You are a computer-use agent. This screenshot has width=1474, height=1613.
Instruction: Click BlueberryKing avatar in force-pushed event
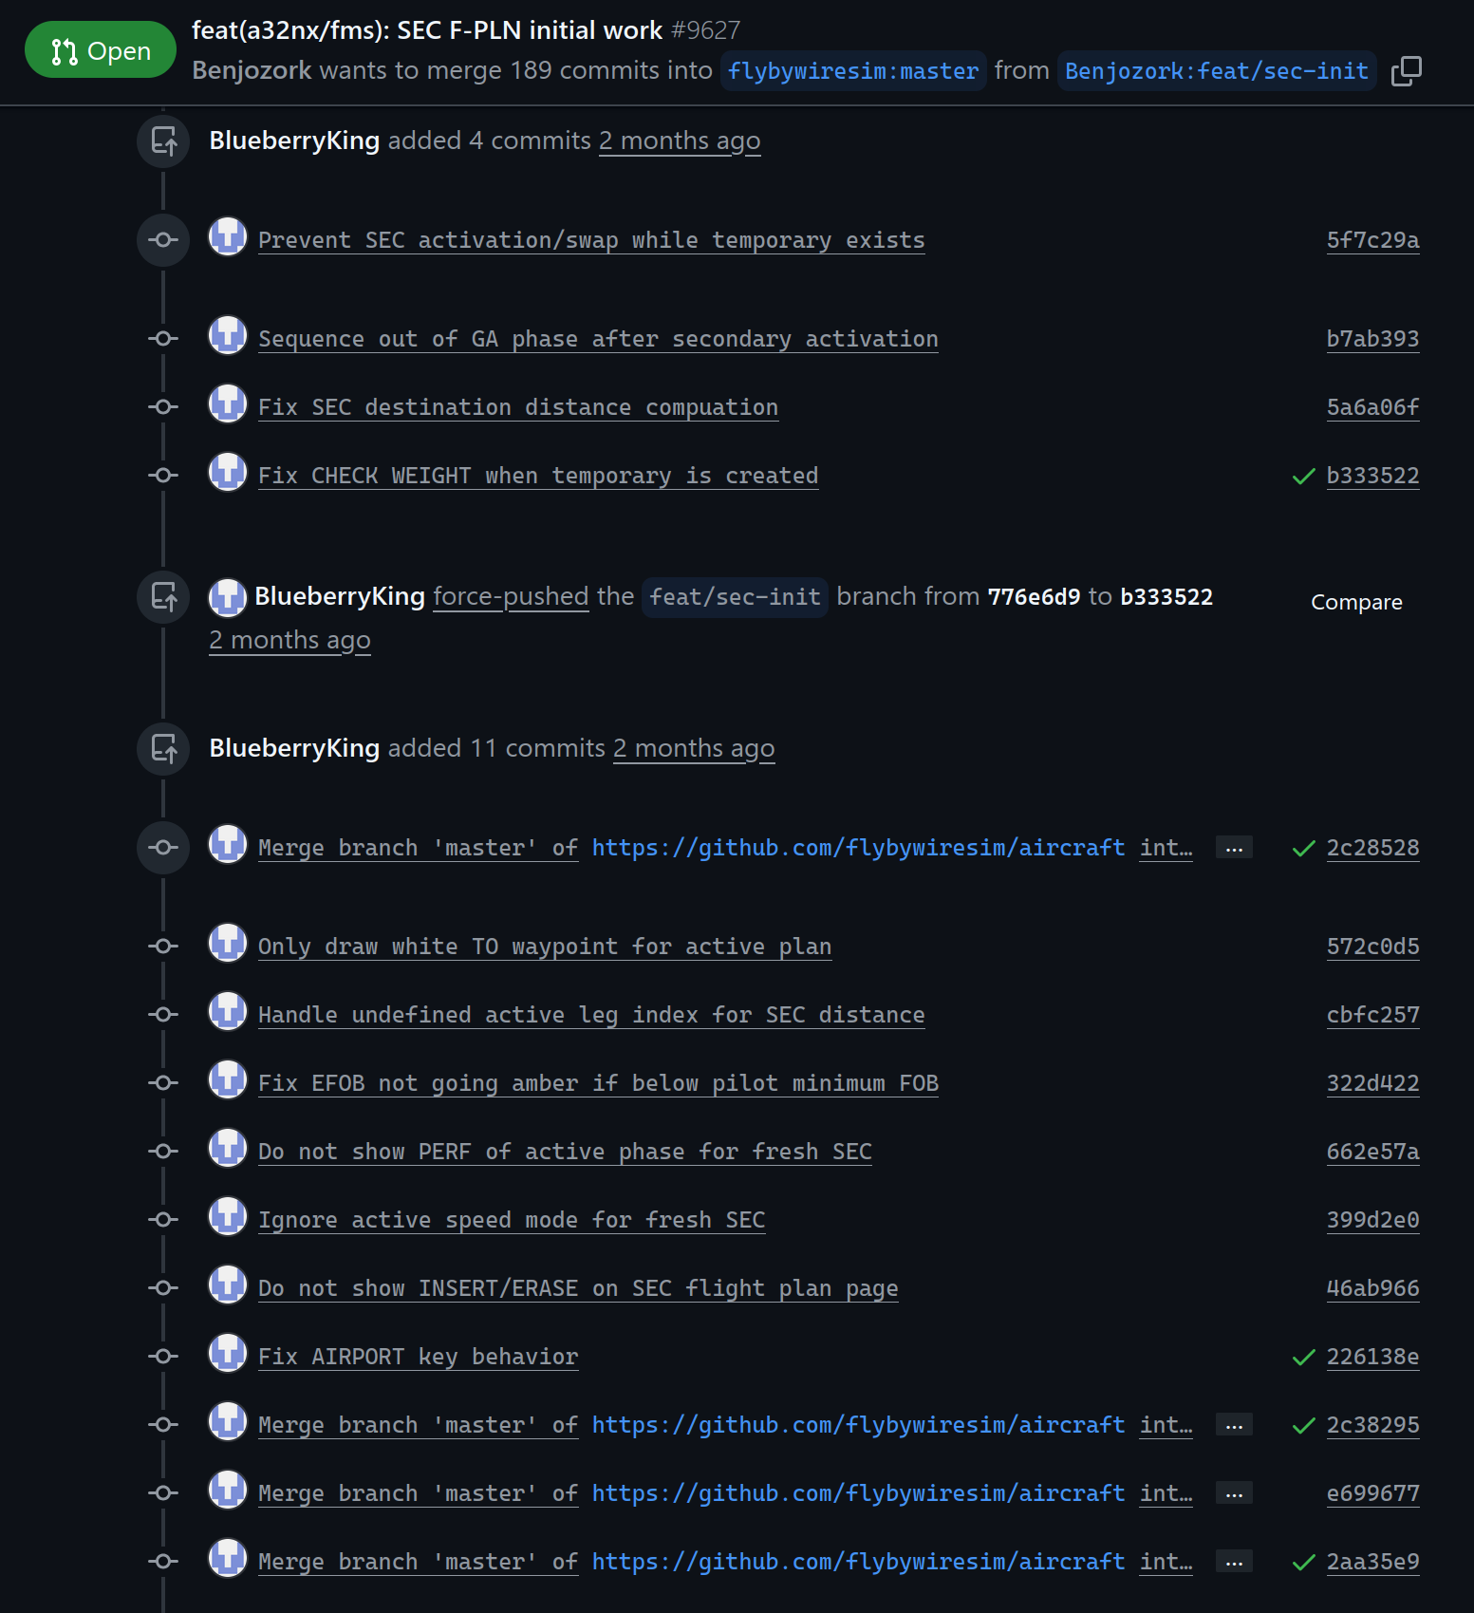[228, 597]
